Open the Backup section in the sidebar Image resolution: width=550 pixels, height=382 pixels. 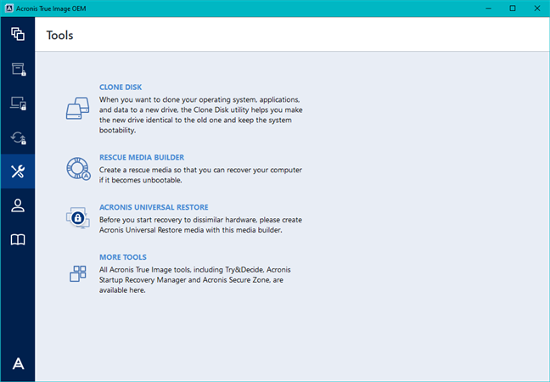(x=18, y=34)
